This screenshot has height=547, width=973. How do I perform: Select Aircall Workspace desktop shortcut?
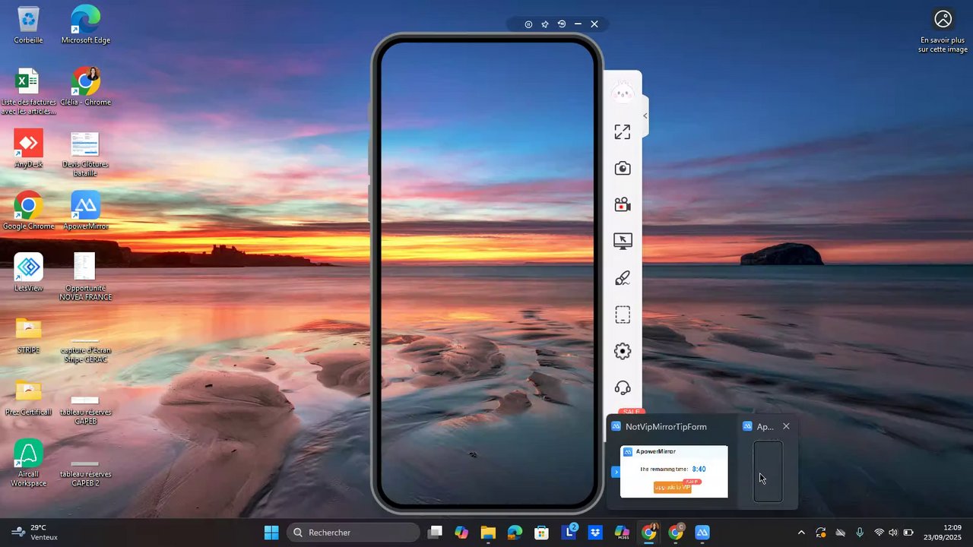[x=28, y=463]
